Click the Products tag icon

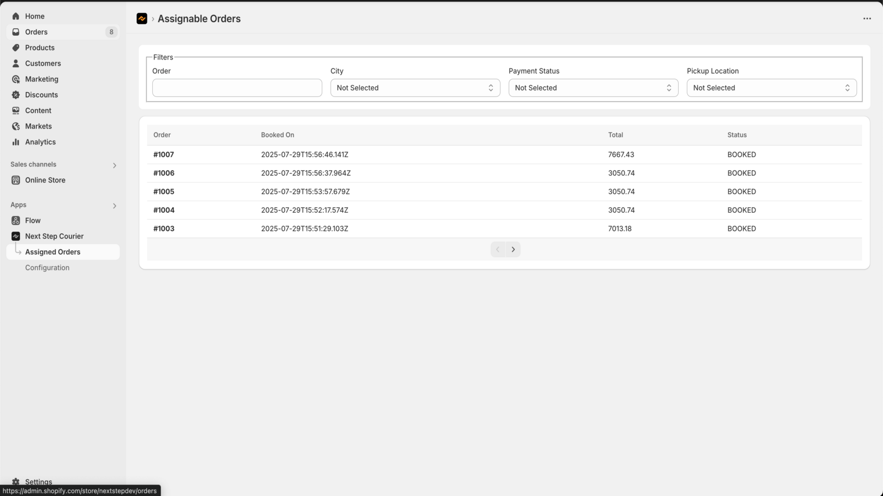[15, 48]
